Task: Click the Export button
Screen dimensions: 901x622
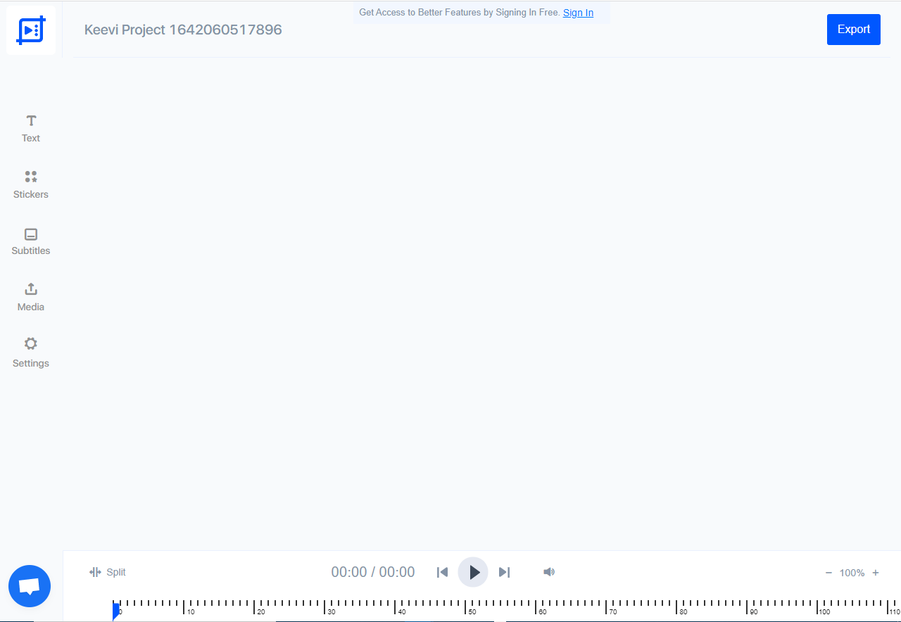Action: (853, 30)
